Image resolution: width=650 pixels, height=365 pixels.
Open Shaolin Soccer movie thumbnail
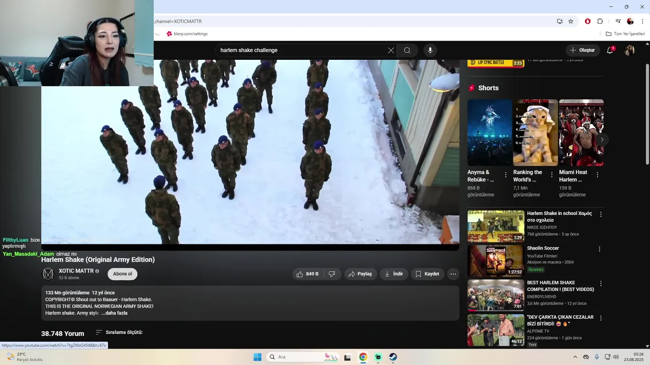(x=496, y=261)
